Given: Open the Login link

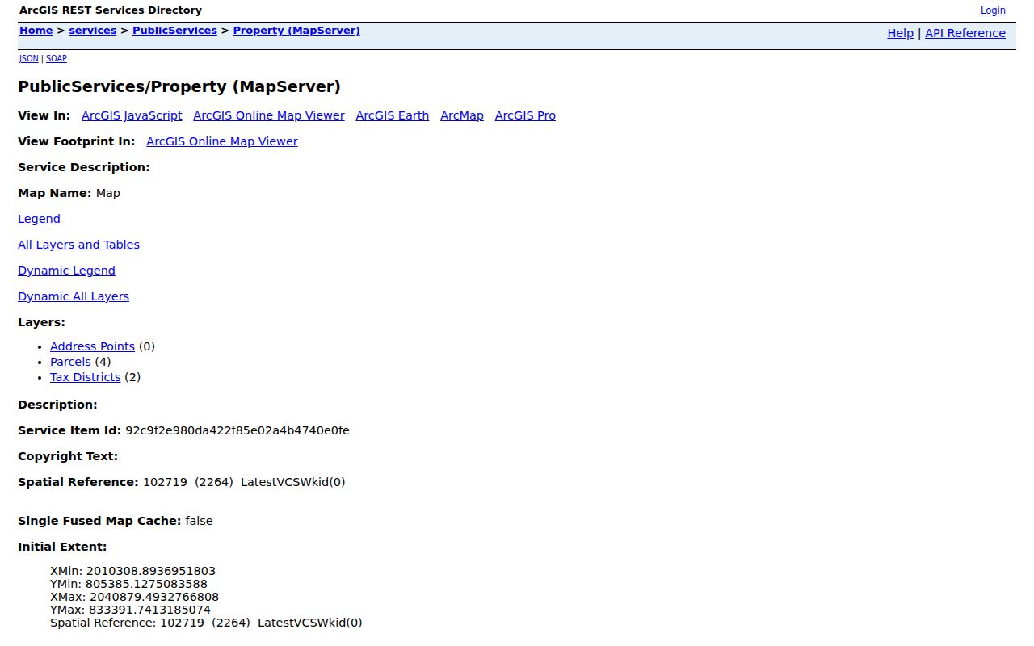Looking at the screenshot, I should [993, 10].
